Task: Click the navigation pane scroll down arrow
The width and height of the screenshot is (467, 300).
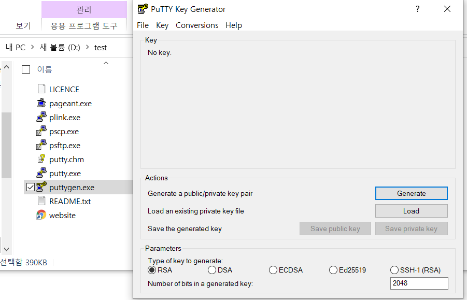Action: pos(6,249)
